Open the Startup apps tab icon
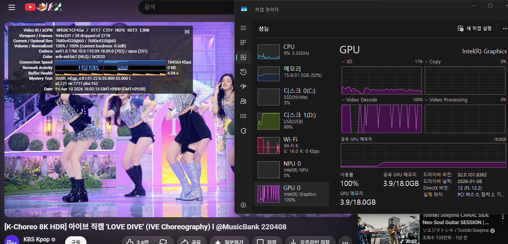 tap(243, 87)
